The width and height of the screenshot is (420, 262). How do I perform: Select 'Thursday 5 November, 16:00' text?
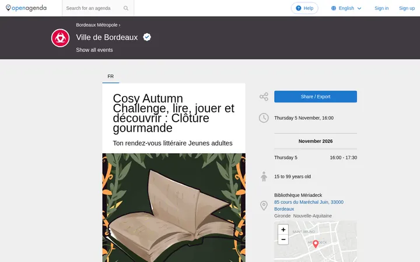coord(304,118)
